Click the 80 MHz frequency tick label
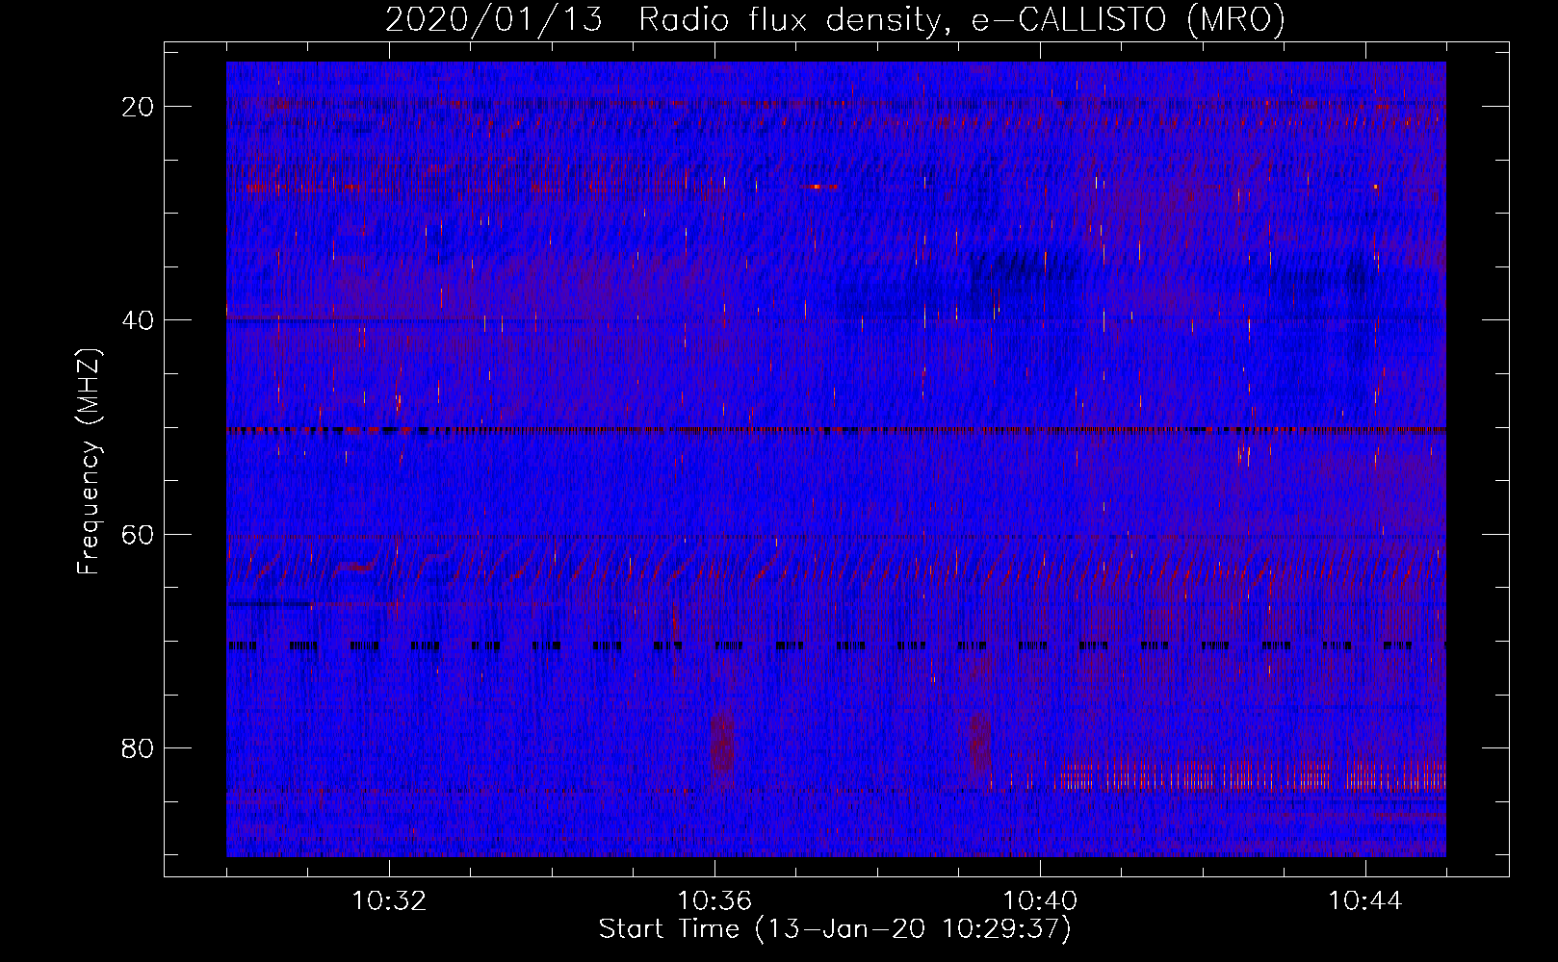This screenshot has width=1558, height=962. pyautogui.click(x=139, y=748)
